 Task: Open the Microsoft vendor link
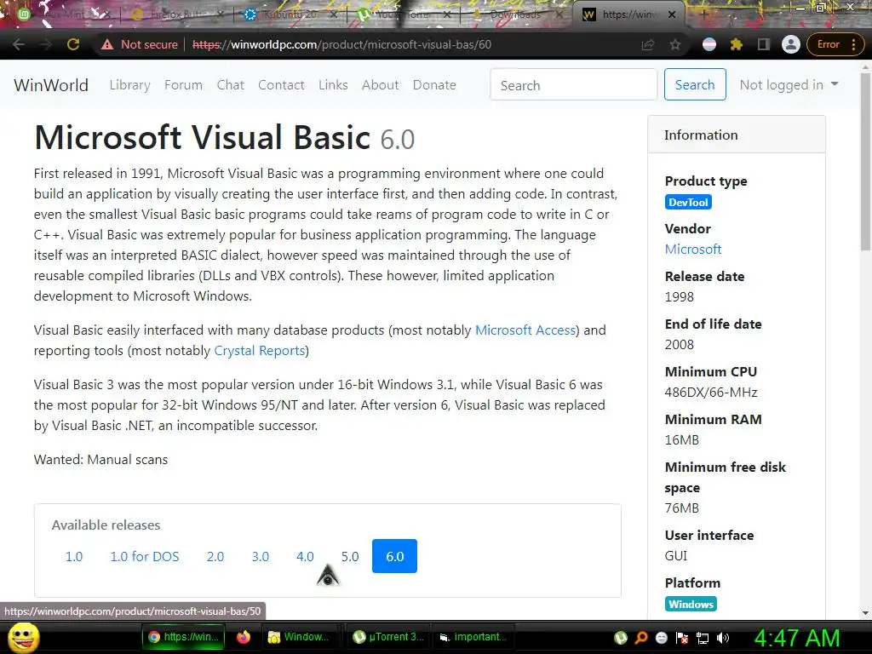693,250
